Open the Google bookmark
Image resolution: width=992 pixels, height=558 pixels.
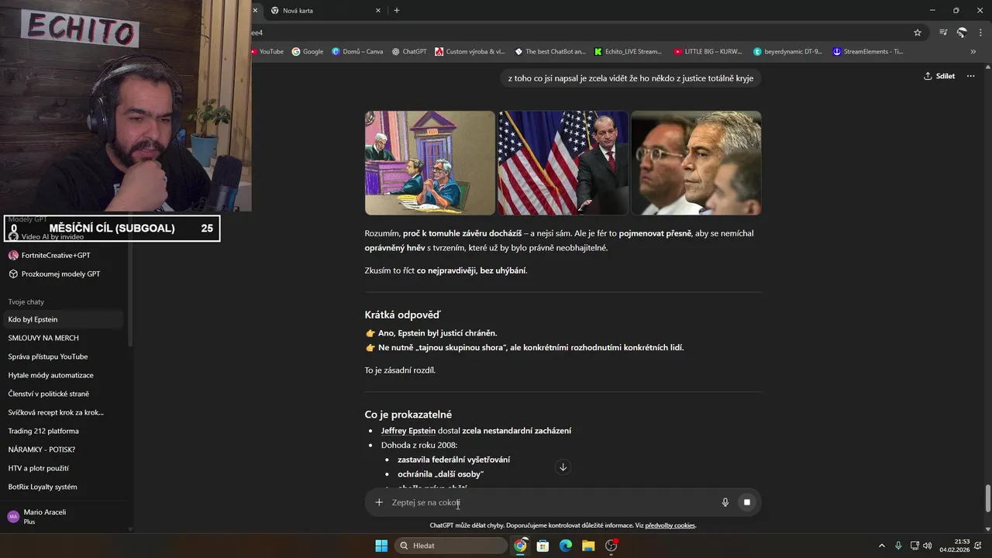coord(308,51)
